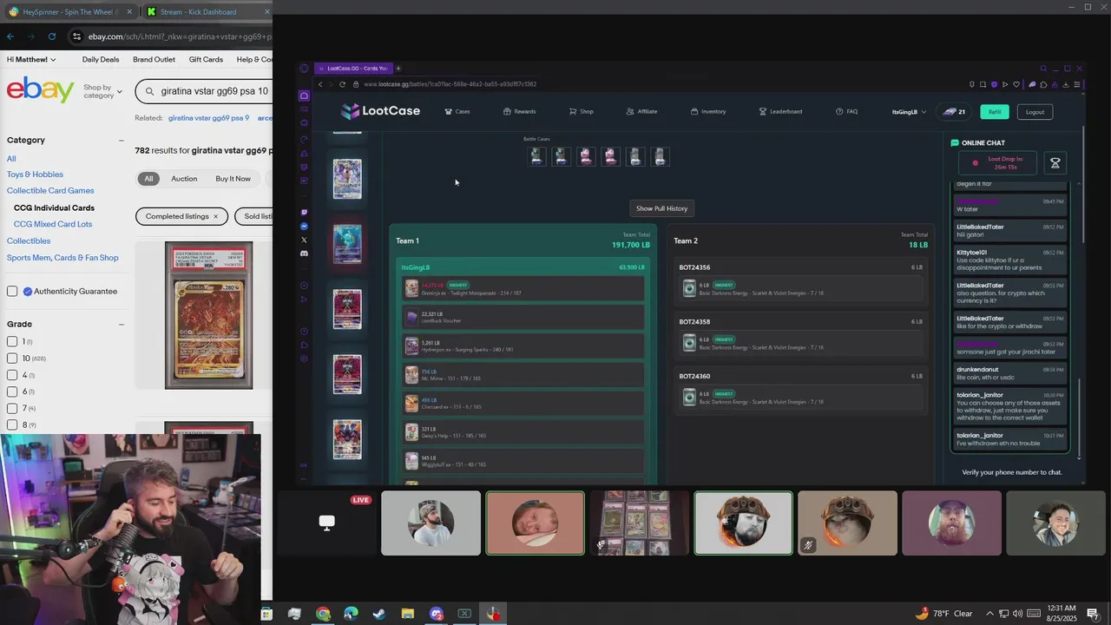Click the home icon in browser sidebar
Viewport: 1111px width, 625px height.
pos(304,95)
